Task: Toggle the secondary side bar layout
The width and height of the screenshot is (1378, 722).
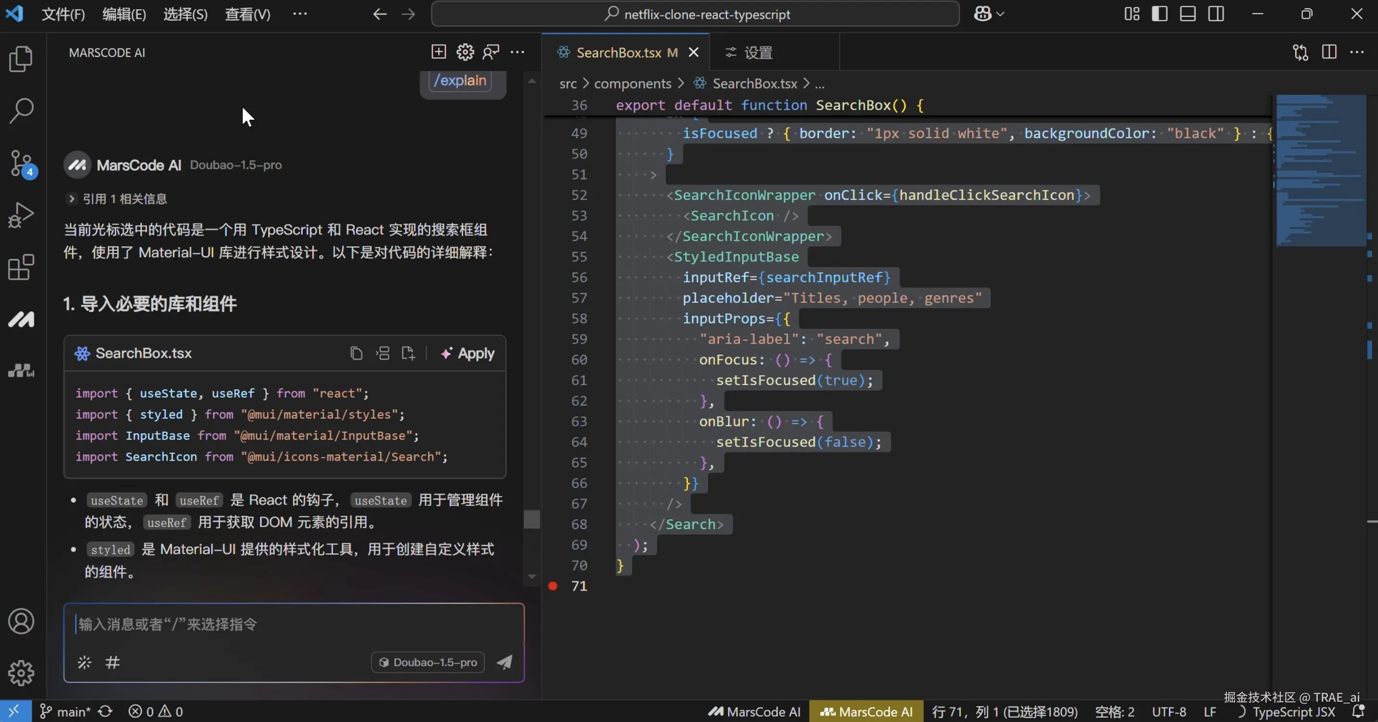Action: click(1216, 14)
